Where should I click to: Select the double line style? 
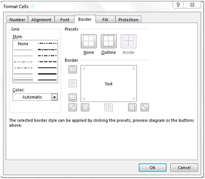47,80
